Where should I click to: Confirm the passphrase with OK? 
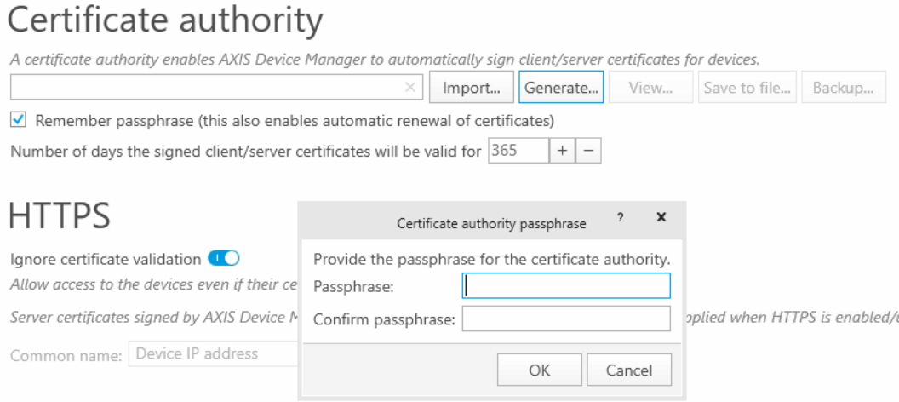click(x=539, y=370)
